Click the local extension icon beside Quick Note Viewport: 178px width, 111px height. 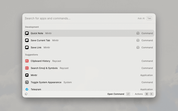[x=138, y=33]
